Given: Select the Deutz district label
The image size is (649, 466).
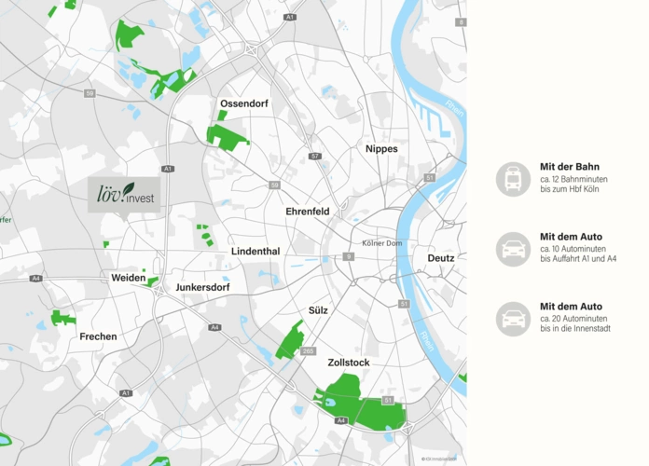Looking at the screenshot, I should pos(441,258).
